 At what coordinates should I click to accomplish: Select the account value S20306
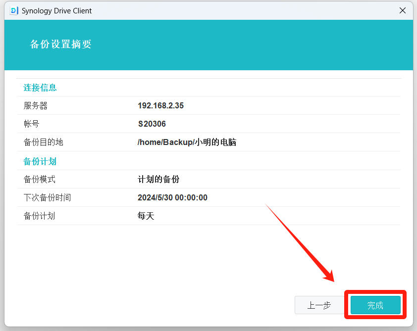tap(152, 124)
